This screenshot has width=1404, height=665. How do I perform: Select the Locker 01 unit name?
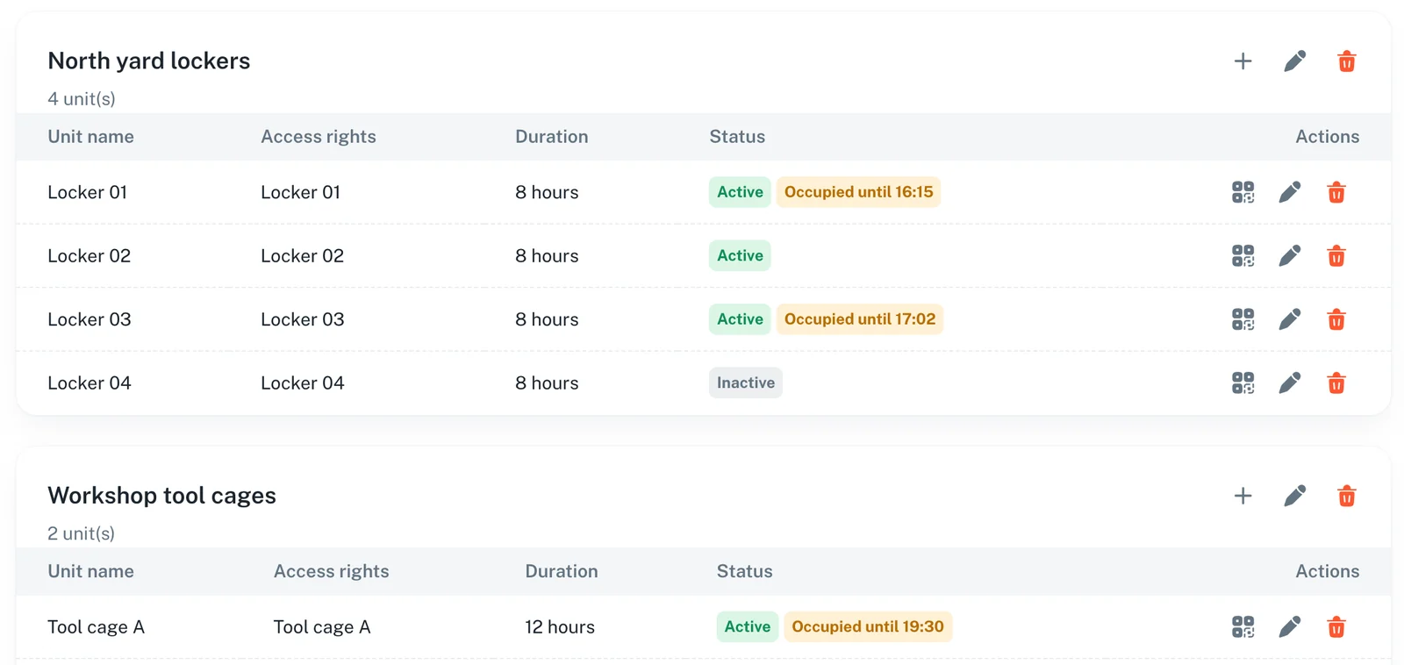(87, 192)
